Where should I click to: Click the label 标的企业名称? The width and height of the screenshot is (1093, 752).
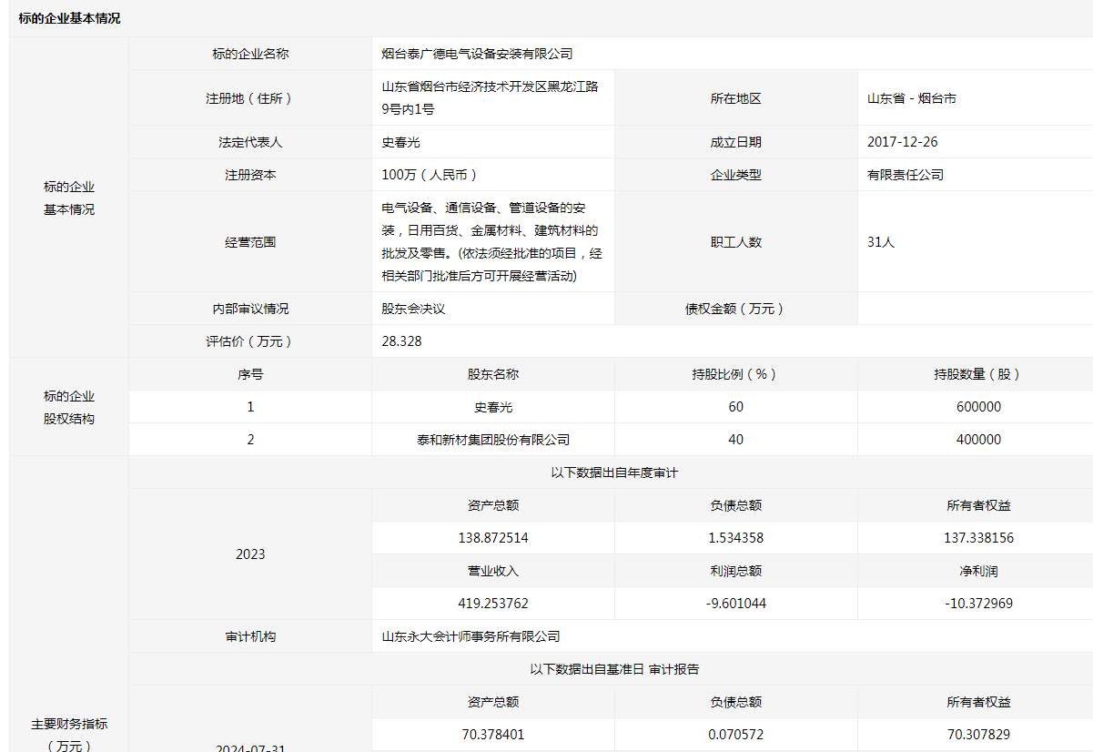pos(250,54)
